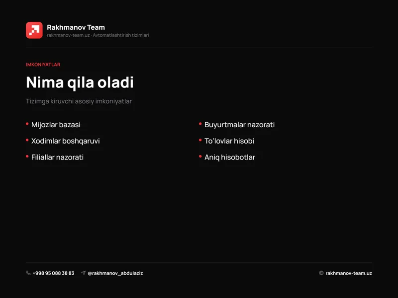Click the Nima qila oladi heading
This screenshot has width=398, height=298.
point(80,82)
